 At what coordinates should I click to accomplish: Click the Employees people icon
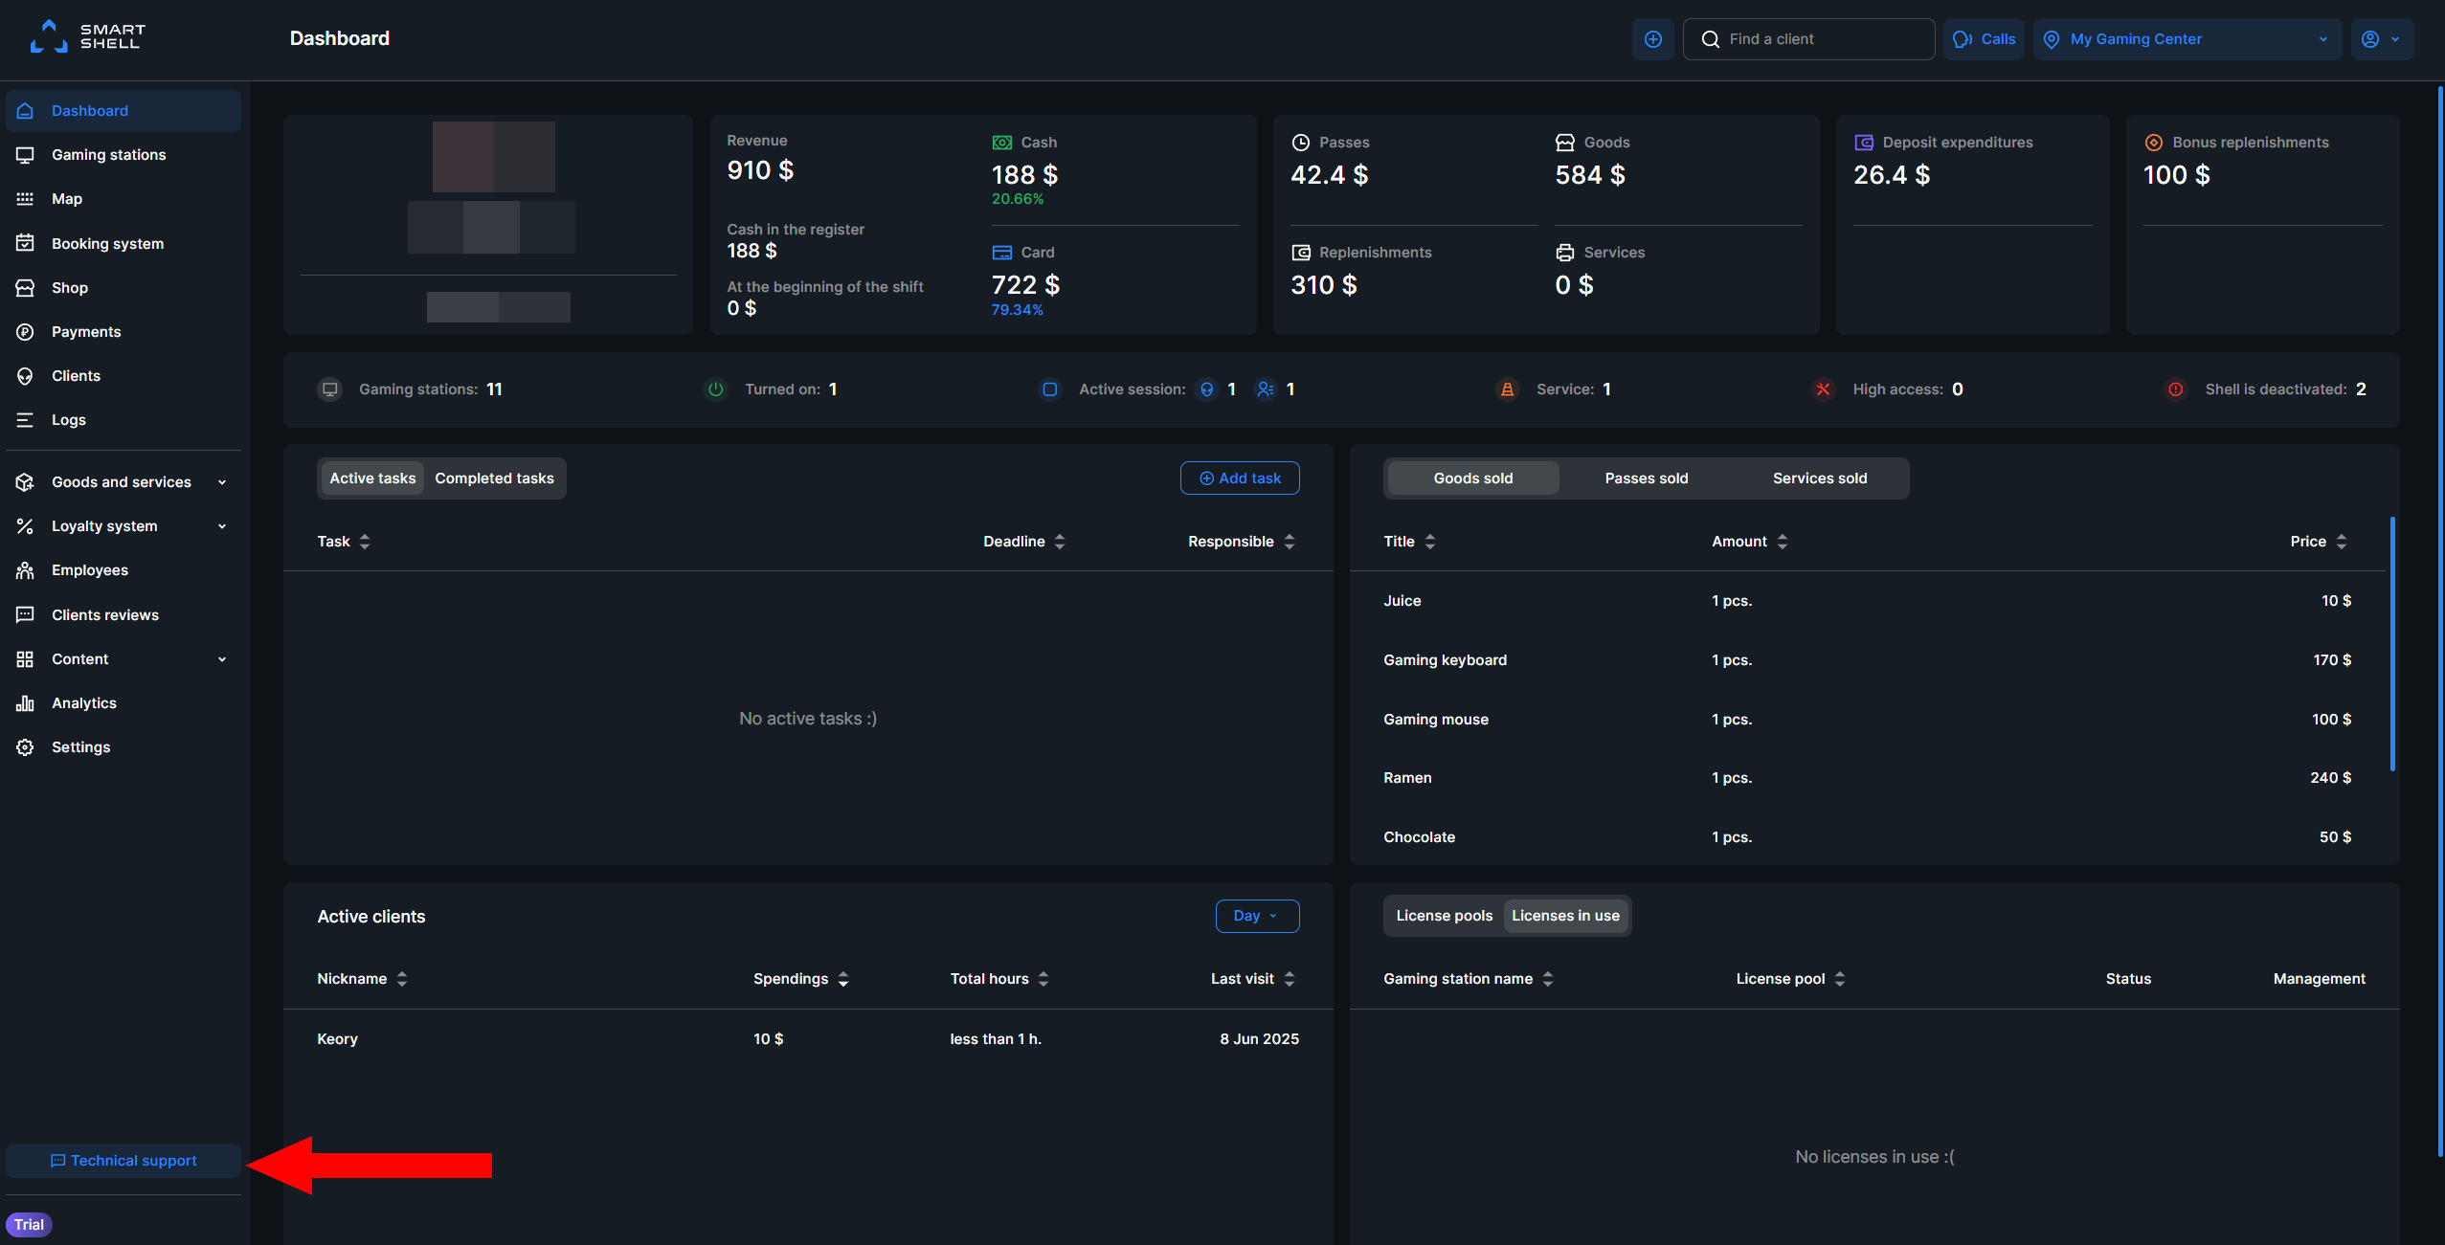click(26, 570)
